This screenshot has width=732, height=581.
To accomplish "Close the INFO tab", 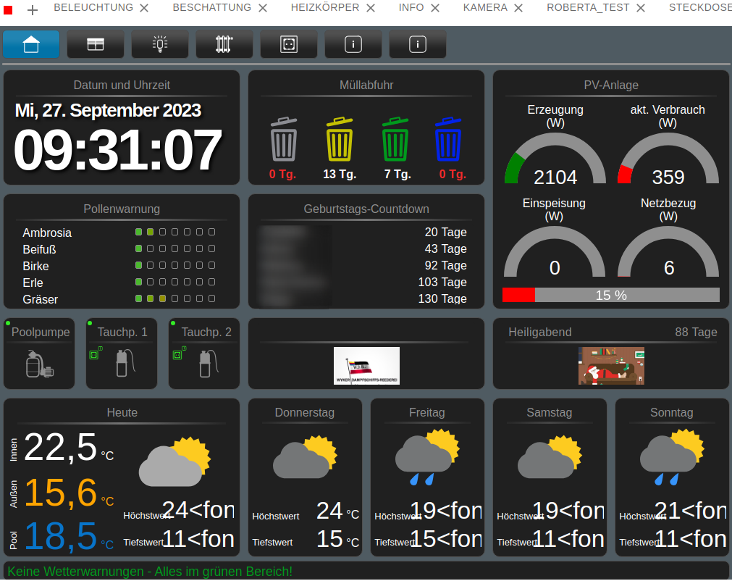I will (435, 8).
